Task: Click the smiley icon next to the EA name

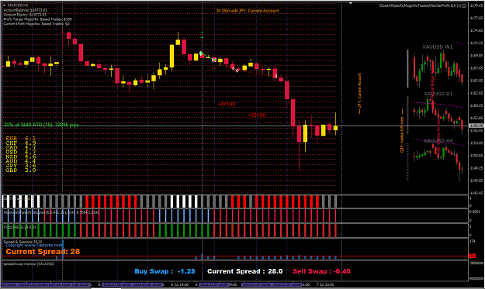Action: coord(464,5)
